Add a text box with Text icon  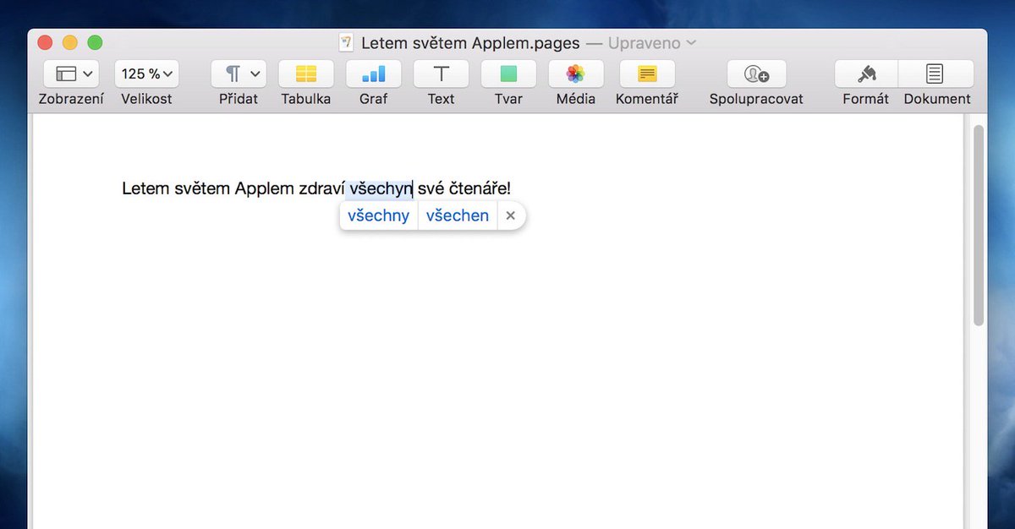[x=441, y=74]
